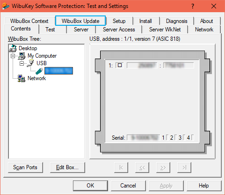This screenshot has height=195, width=225.
Task: Open the About tab
Action: pos(207,21)
